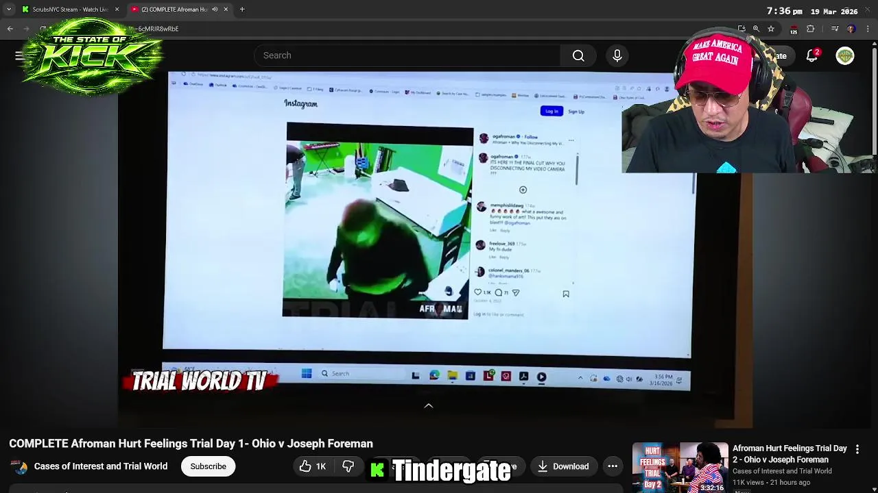Click the YouTube search magnifier button
Viewport: 878px width, 493px height.
[578, 55]
